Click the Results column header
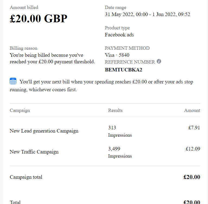This screenshot has height=204, width=208. pyautogui.click(x=115, y=110)
